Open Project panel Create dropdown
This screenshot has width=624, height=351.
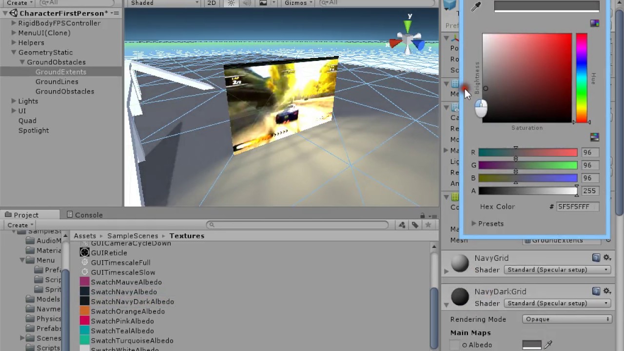[19, 225]
